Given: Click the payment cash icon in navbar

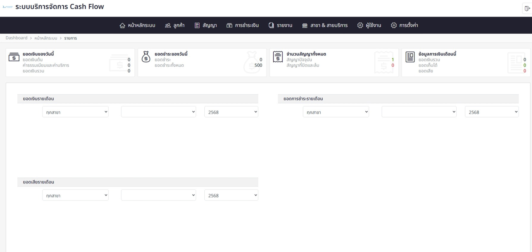Looking at the screenshot, I should [x=229, y=25].
